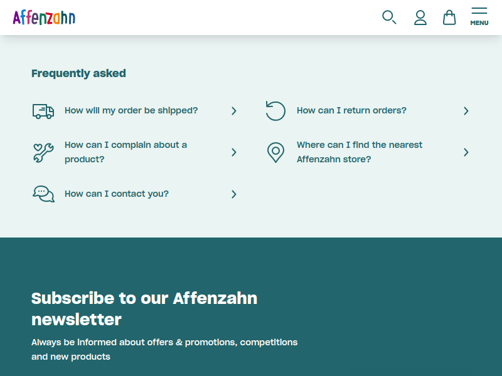
Task: Open "How can I contact you?" link
Action: [117, 194]
